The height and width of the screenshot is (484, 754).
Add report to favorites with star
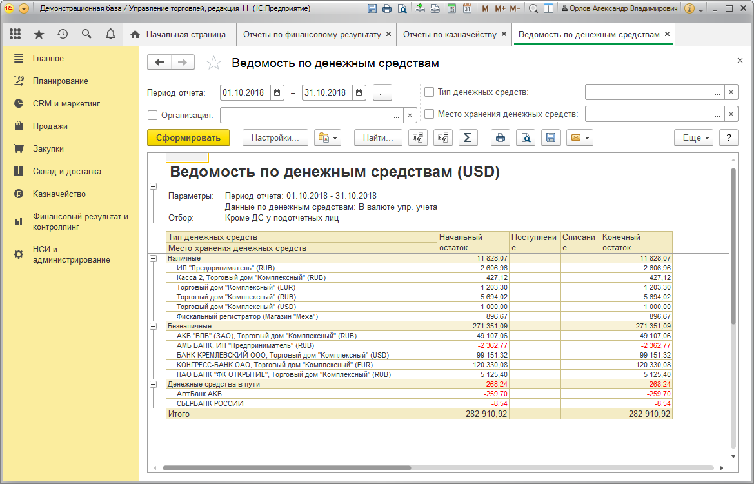click(213, 63)
